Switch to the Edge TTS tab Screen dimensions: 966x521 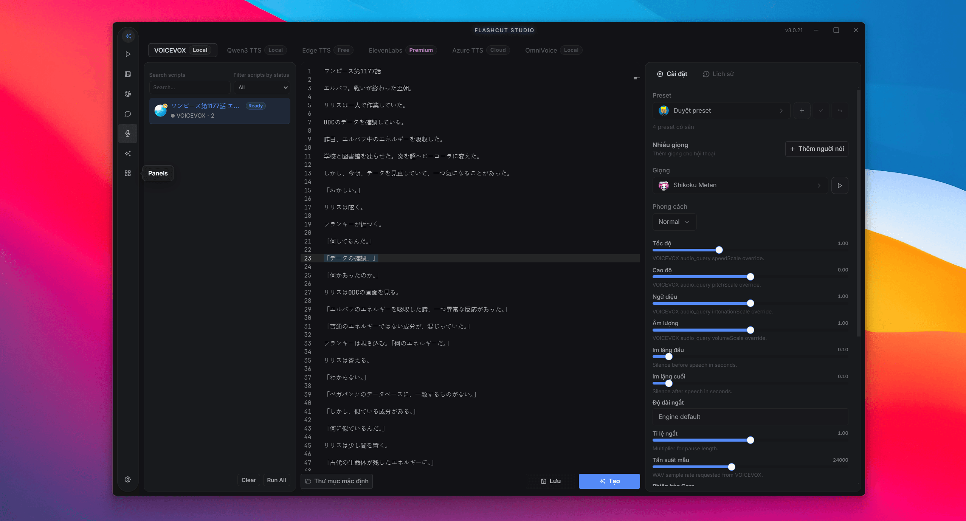[328, 50]
